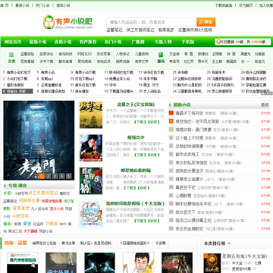Choose narrator 周建龙
Viewport: 273px width, 273px height.
[x=246, y=54]
